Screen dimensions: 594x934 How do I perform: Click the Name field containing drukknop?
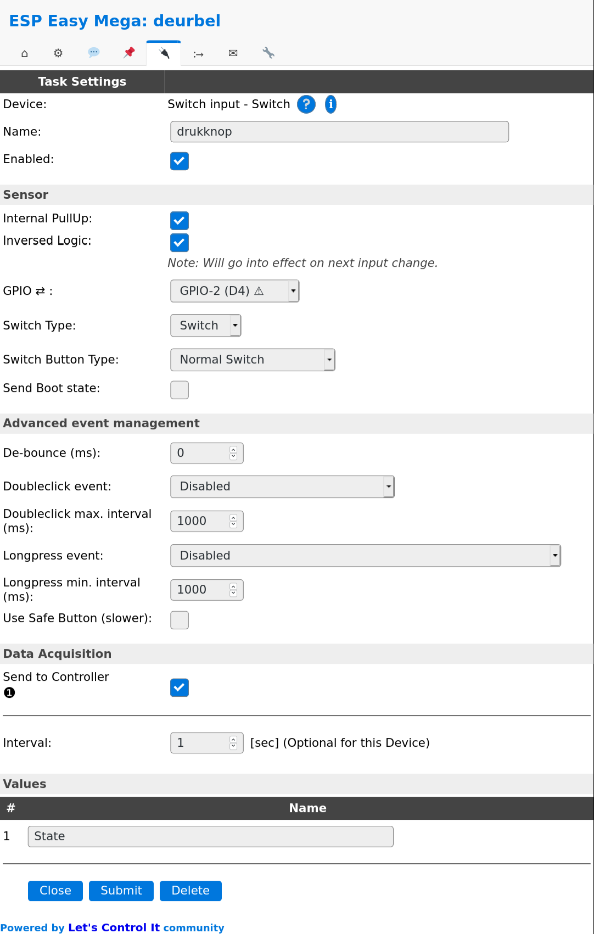pos(339,132)
